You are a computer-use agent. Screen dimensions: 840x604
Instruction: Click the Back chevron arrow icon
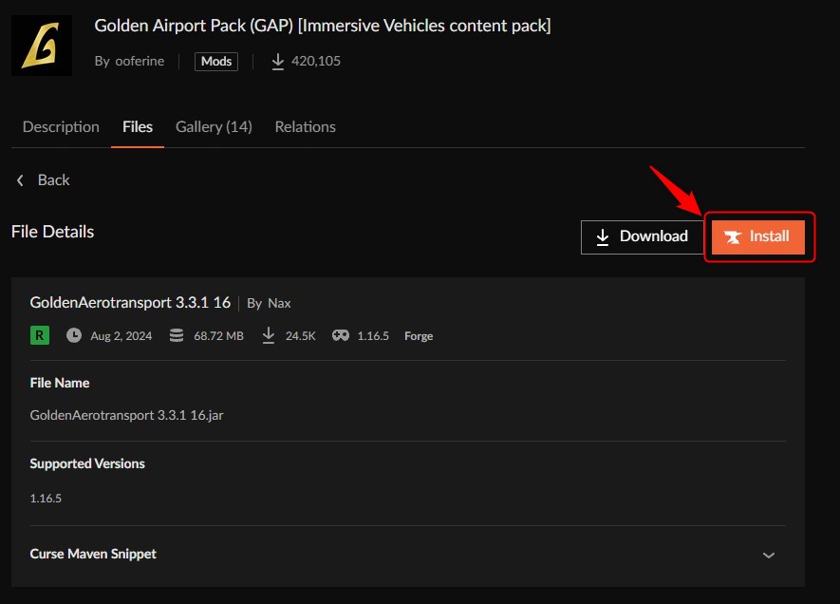tap(20, 180)
